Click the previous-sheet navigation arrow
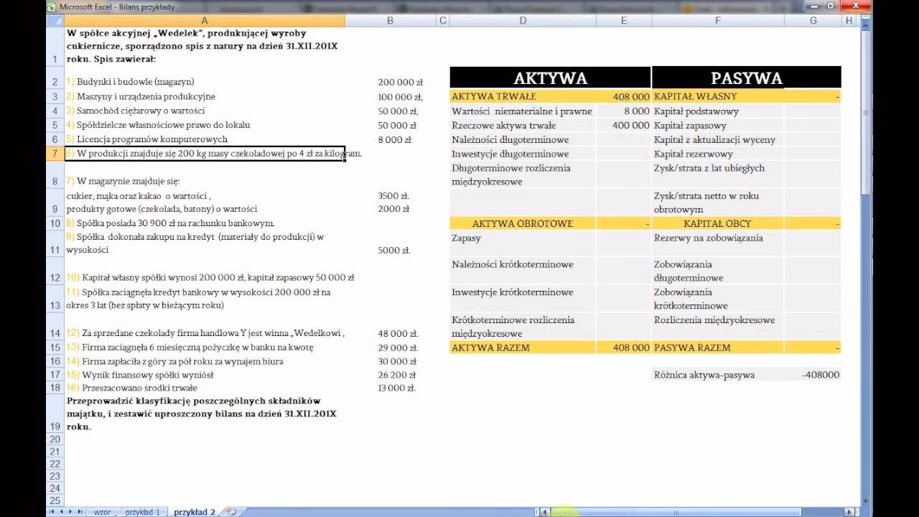 pyautogui.click(x=61, y=511)
